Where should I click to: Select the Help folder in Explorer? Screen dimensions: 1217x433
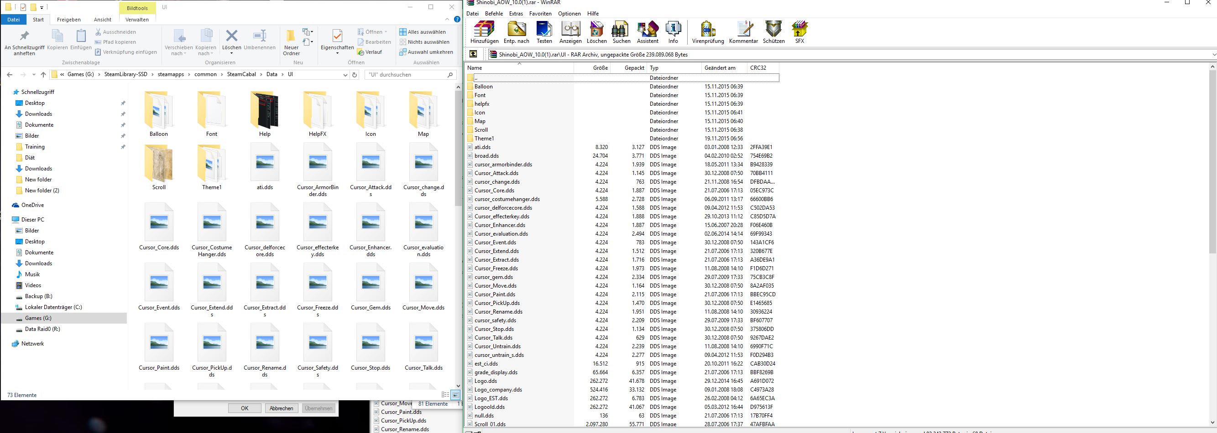265,114
